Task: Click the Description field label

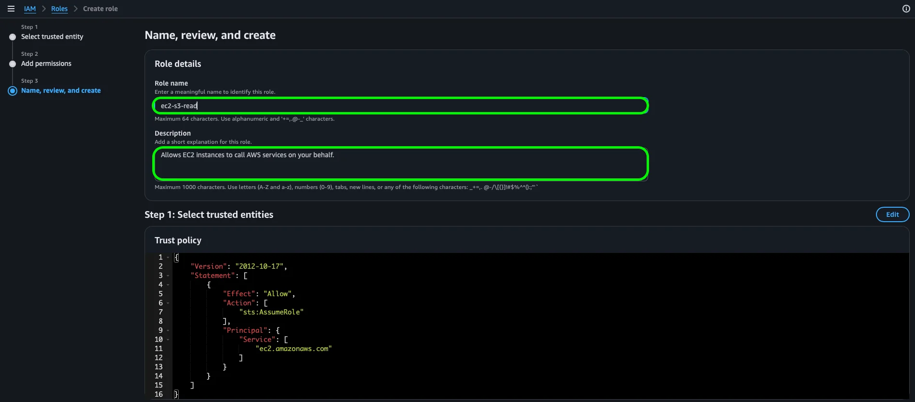Action: pos(172,133)
